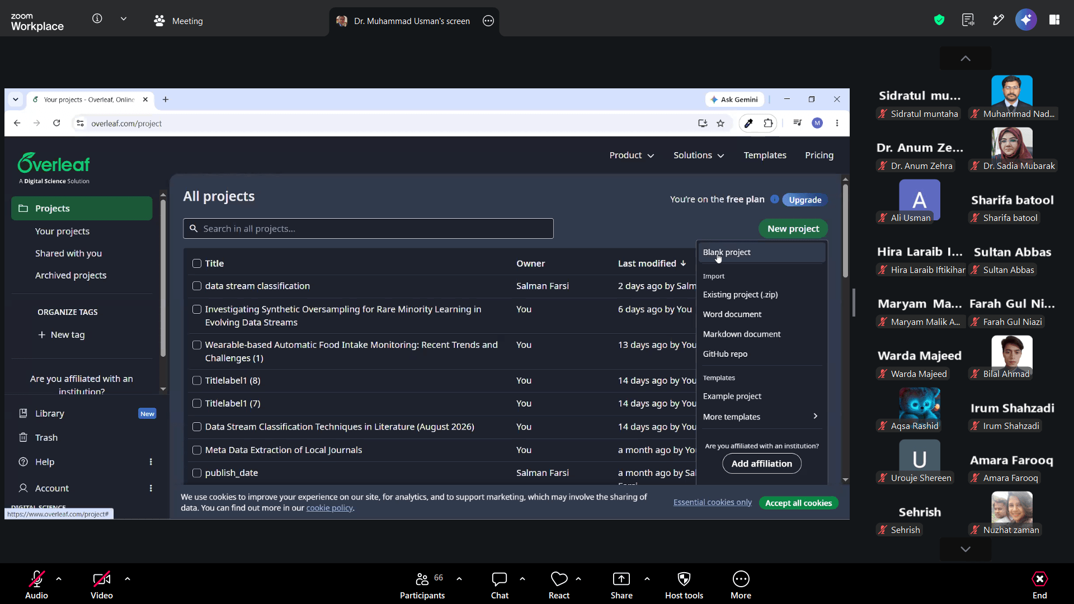1074x604 pixels.
Task: Expand the Product dropdown menu
Action: [632, 155]
